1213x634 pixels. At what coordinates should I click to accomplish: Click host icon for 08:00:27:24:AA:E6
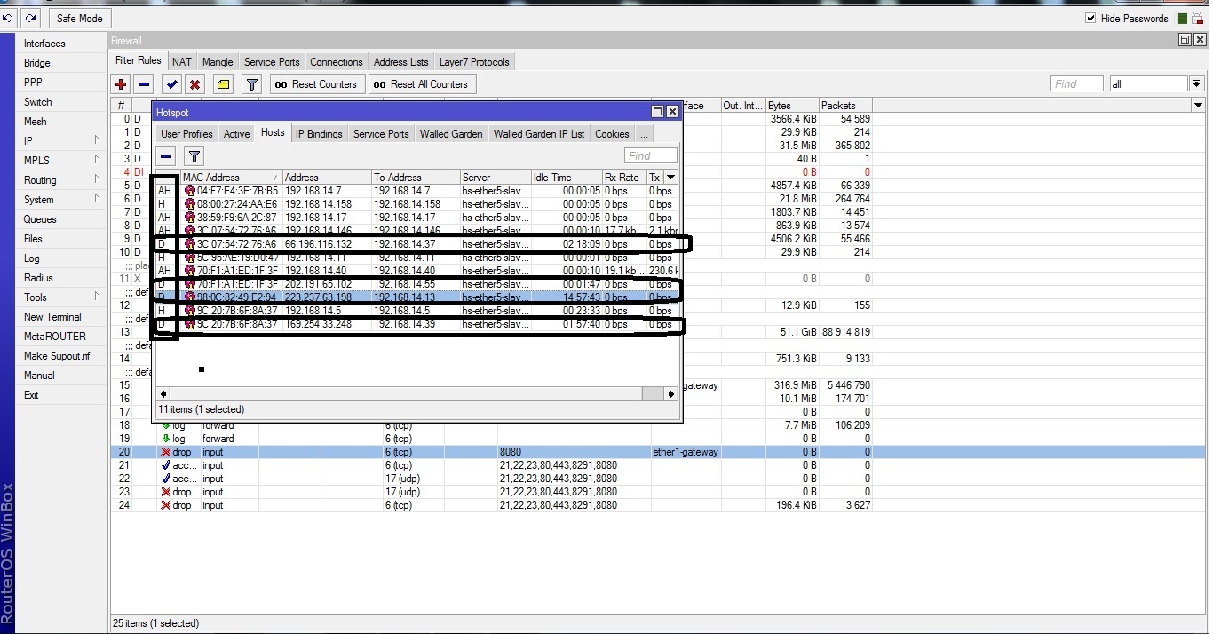pos(189,204)
